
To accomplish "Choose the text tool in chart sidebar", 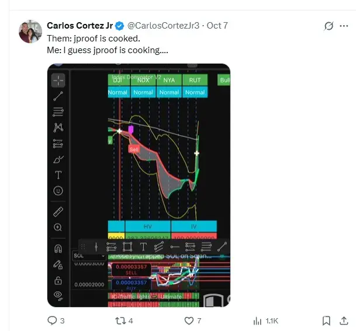I will (58, 175).
